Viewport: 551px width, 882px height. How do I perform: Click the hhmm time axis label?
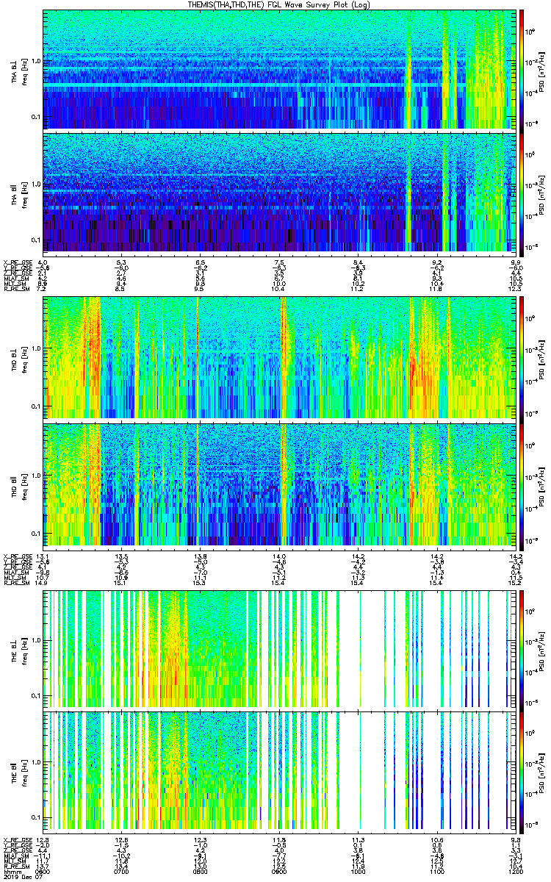click(x=12, y=872)
